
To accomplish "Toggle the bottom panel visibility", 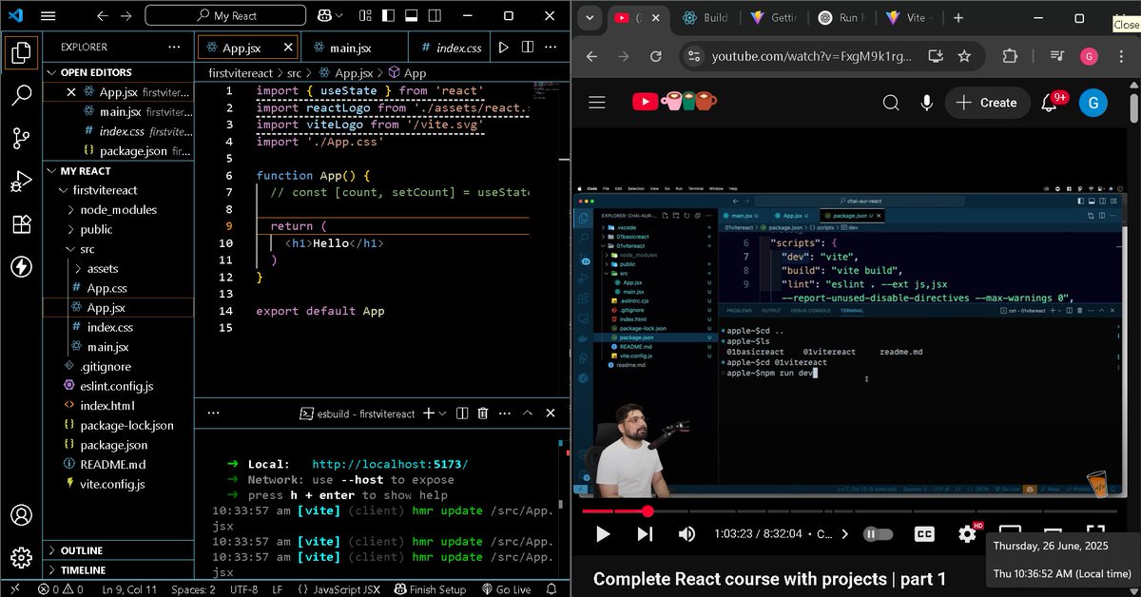I will click(412, 16).
